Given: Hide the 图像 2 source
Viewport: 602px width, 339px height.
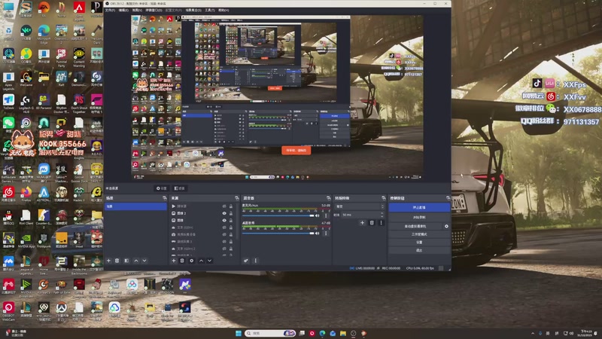Looking at the screenshot, I should point(224,213).
